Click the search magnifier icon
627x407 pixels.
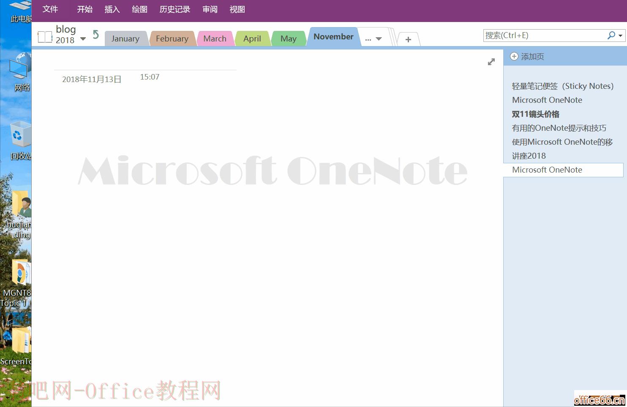611,36
